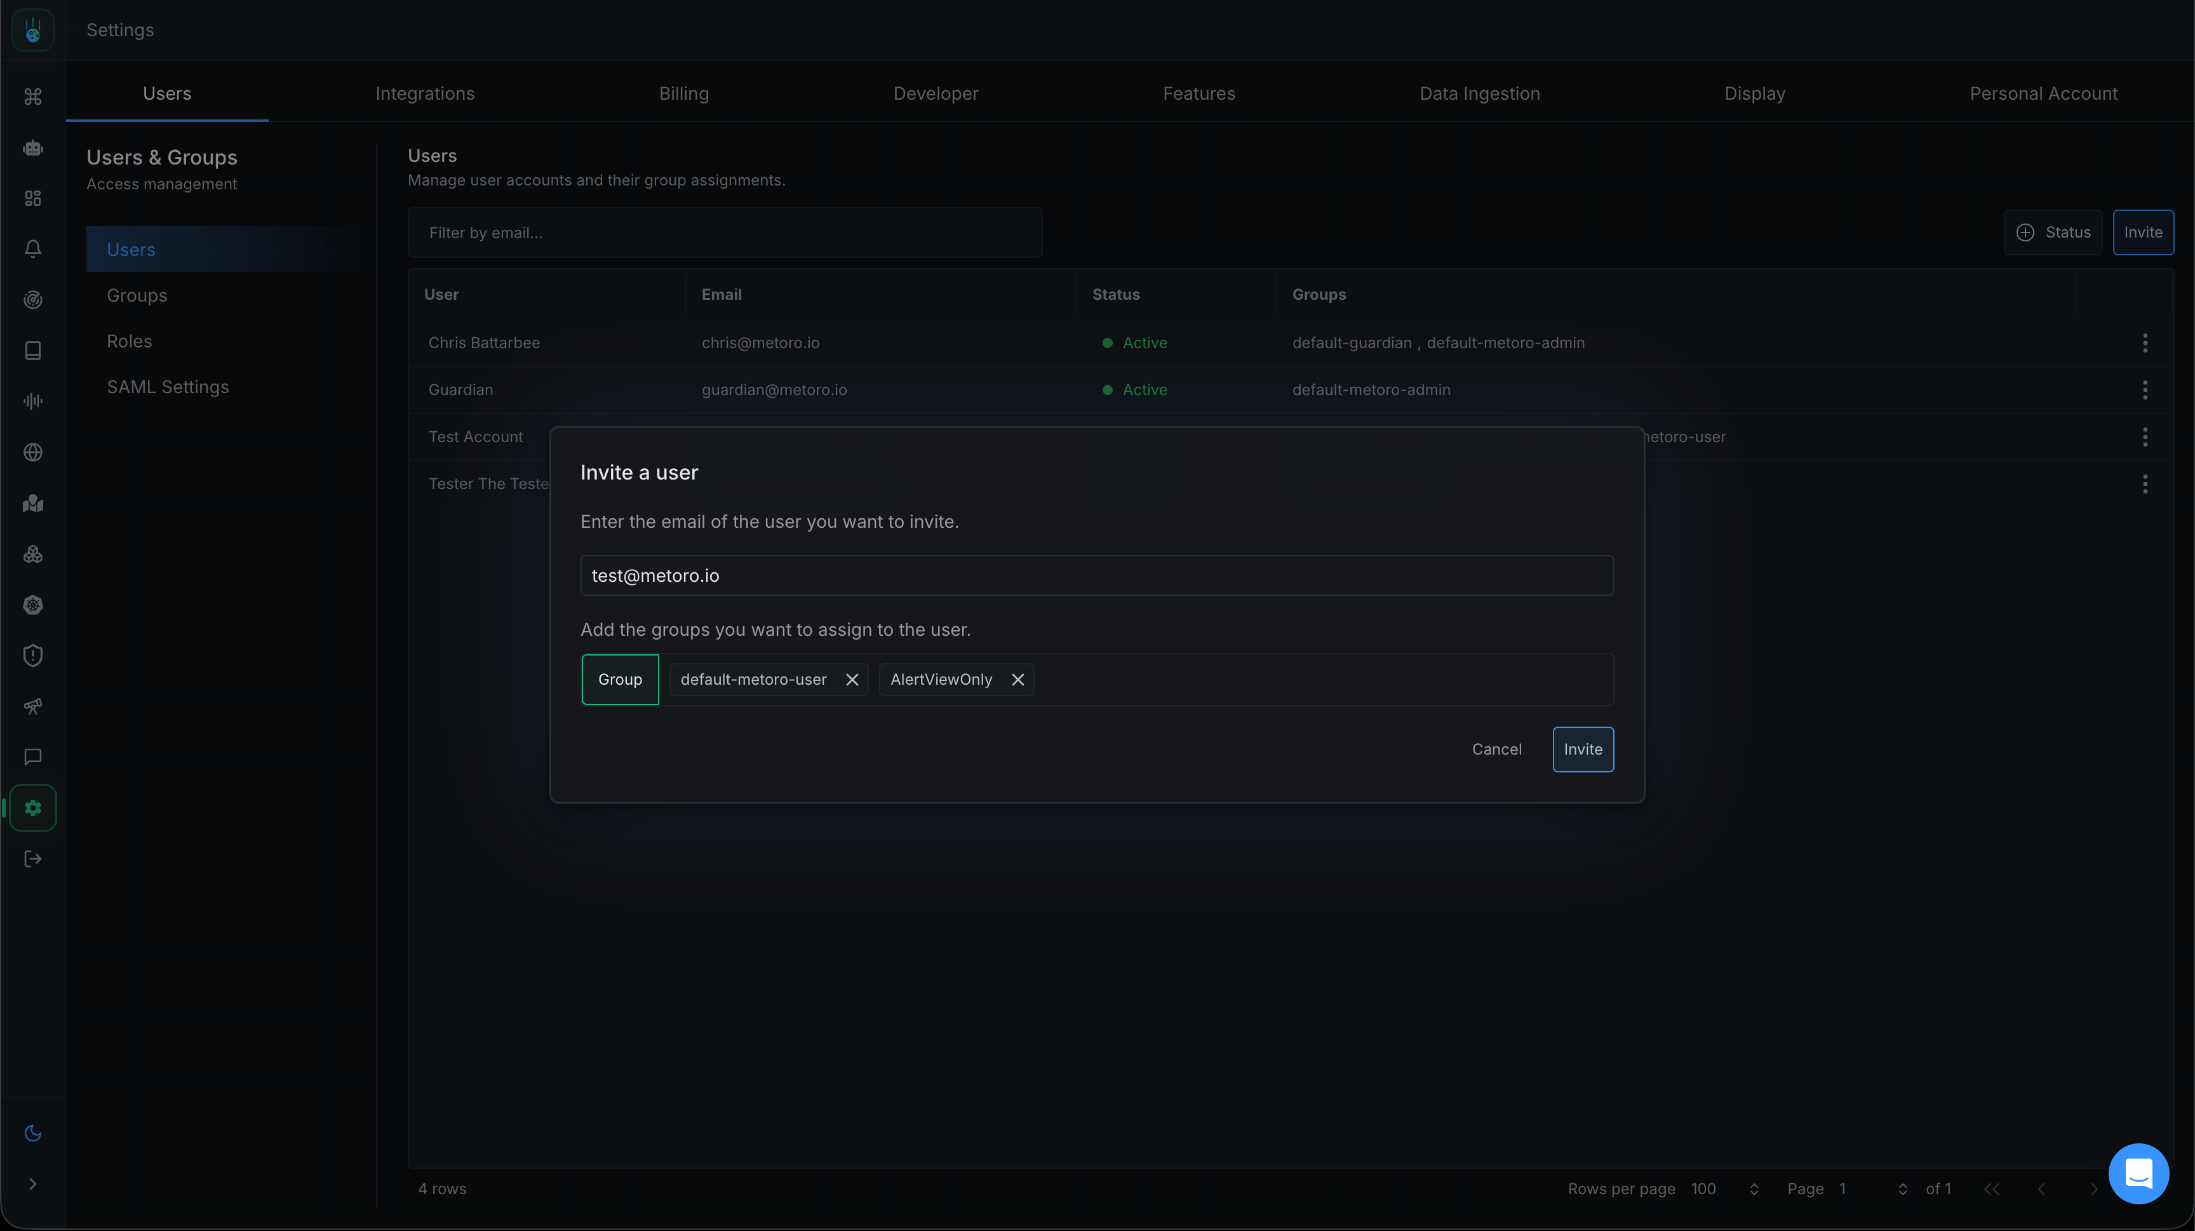The height and width of the screenshot is (1231, 2195).
Task: Open the support chat bubble widget
Action: click(x=2138, y=1173)
